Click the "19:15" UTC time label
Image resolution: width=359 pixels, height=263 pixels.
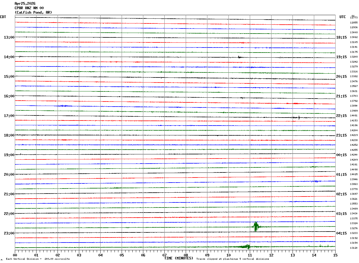341,57
